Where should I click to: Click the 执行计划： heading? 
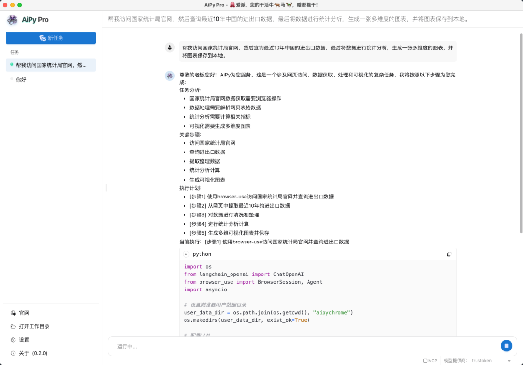coord(190,188)
